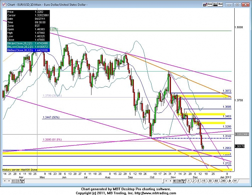Click the bold forward arrow near timeframe tabs
This screenshot has width=252, height=195.
[x=179, y=181]
